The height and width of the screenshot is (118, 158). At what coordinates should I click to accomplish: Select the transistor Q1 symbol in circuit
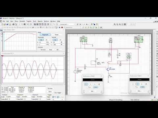[x=108, y=69]
